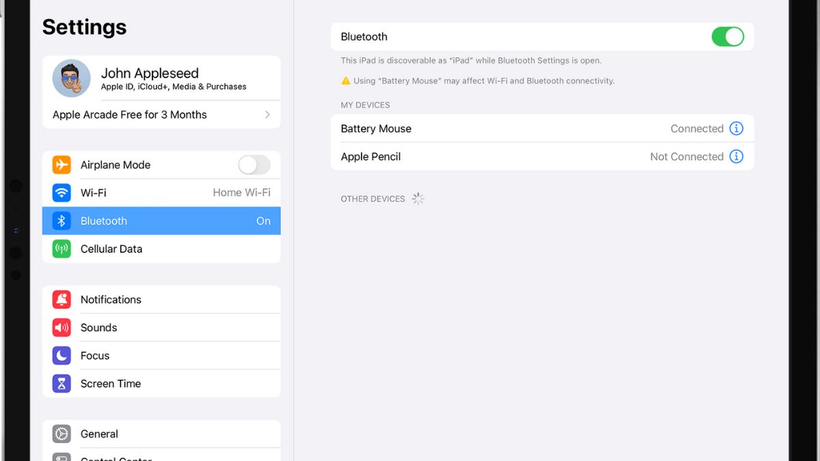Image resolution: width=820 pixels, height=461 pixels.
Task: Tap the green Cellular Data icon
Action: (61, 249)
